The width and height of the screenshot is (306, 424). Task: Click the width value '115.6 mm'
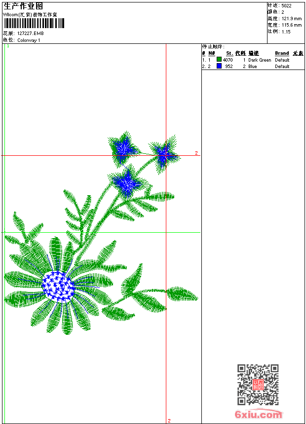pyautogui.click(x=292, y=25)
